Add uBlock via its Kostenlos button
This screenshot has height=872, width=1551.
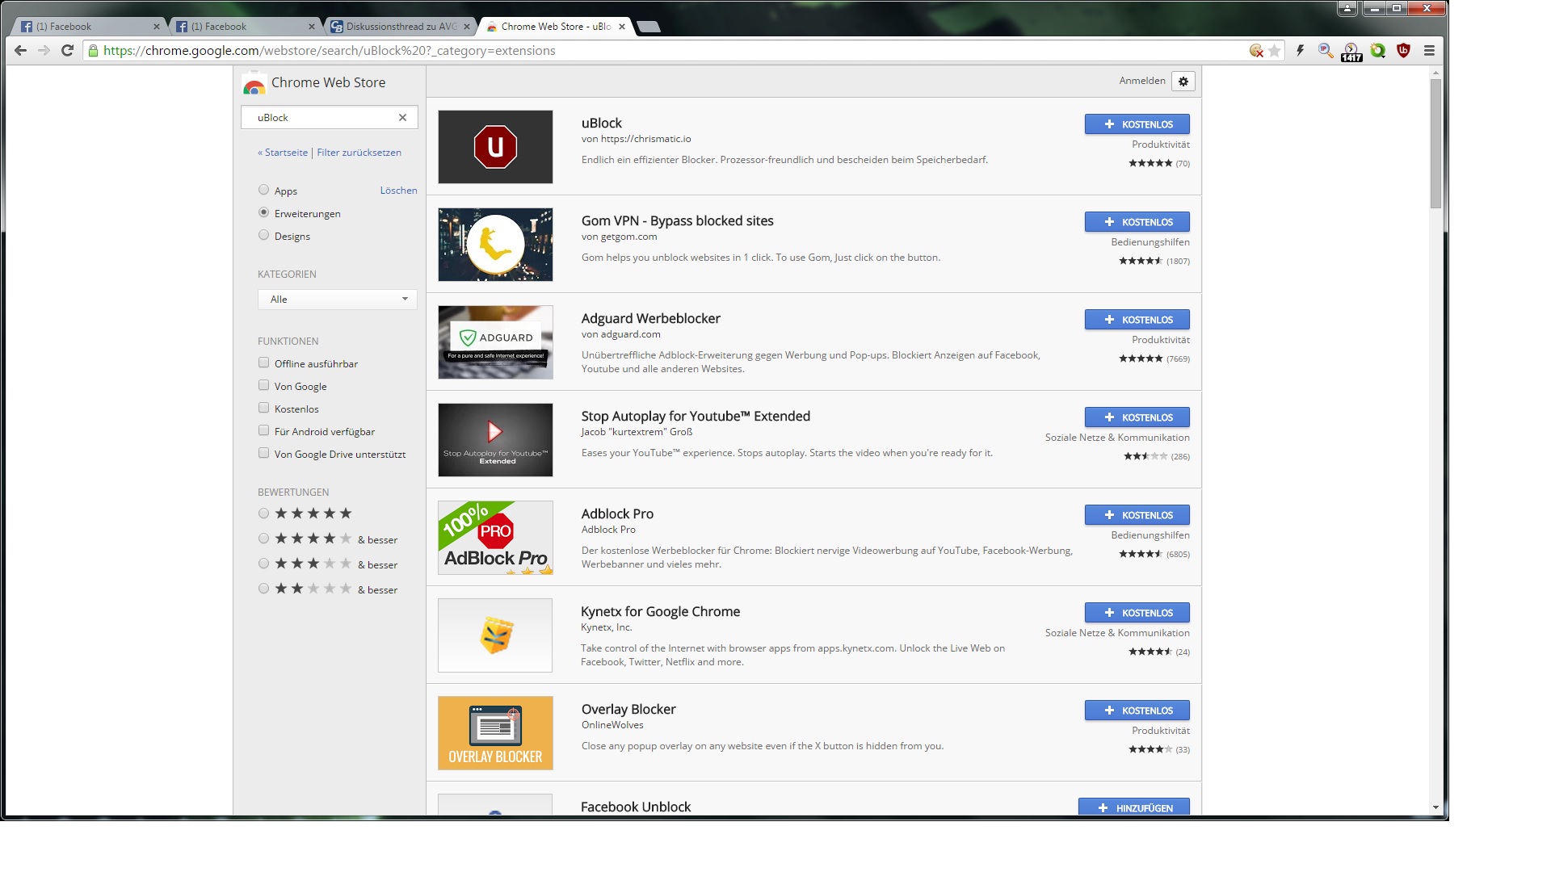click(x=1137, y=124)
